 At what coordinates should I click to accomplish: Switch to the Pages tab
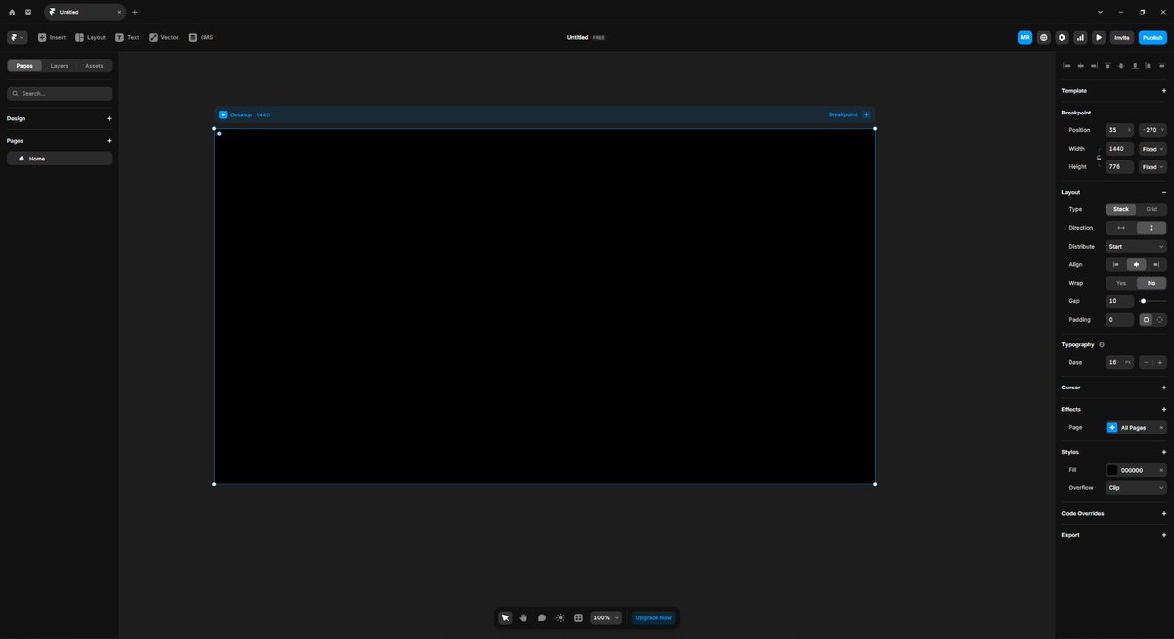tap(24, 66)
